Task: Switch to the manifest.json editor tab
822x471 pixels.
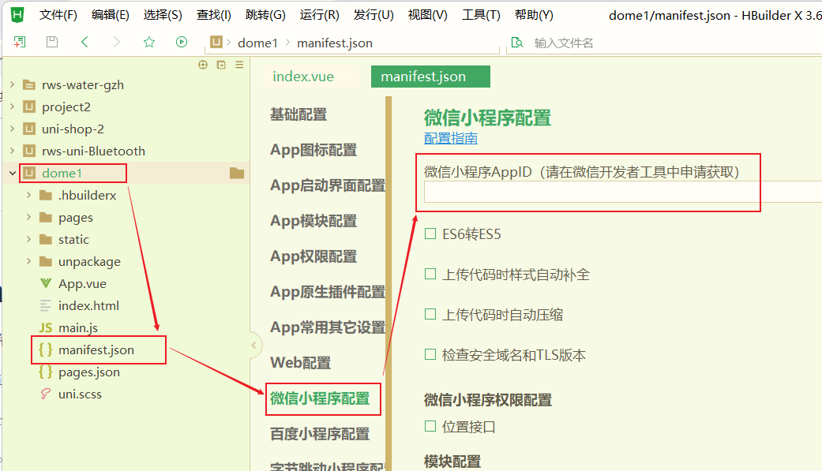Action: 430,77
